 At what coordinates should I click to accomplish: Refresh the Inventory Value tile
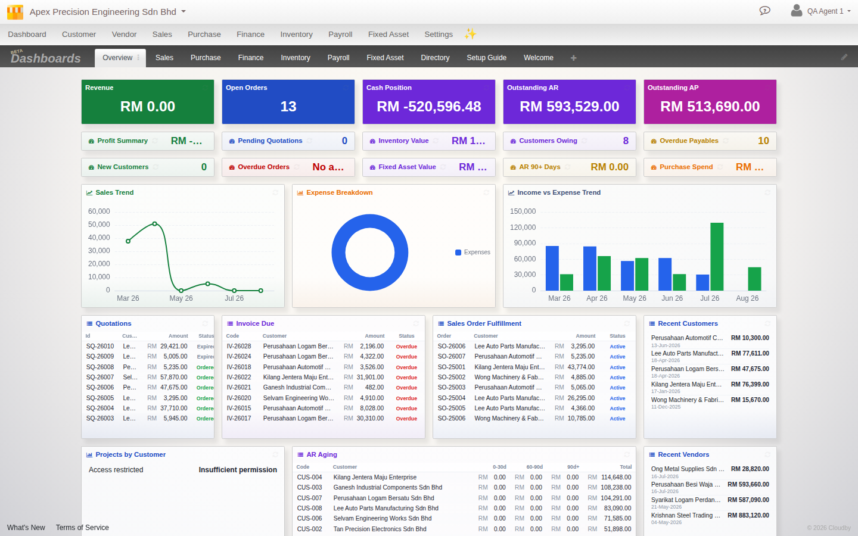tap(436, 141)
